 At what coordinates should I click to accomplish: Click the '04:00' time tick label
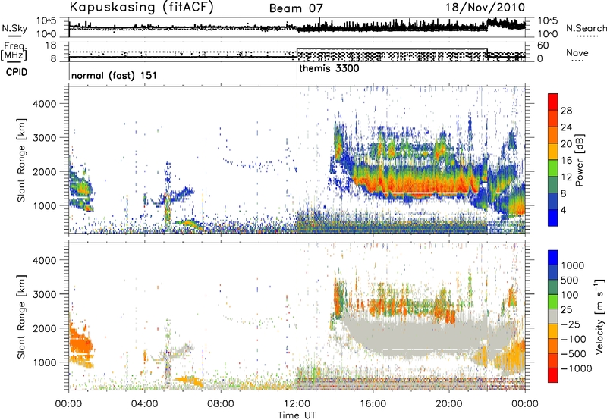point(144,404)
